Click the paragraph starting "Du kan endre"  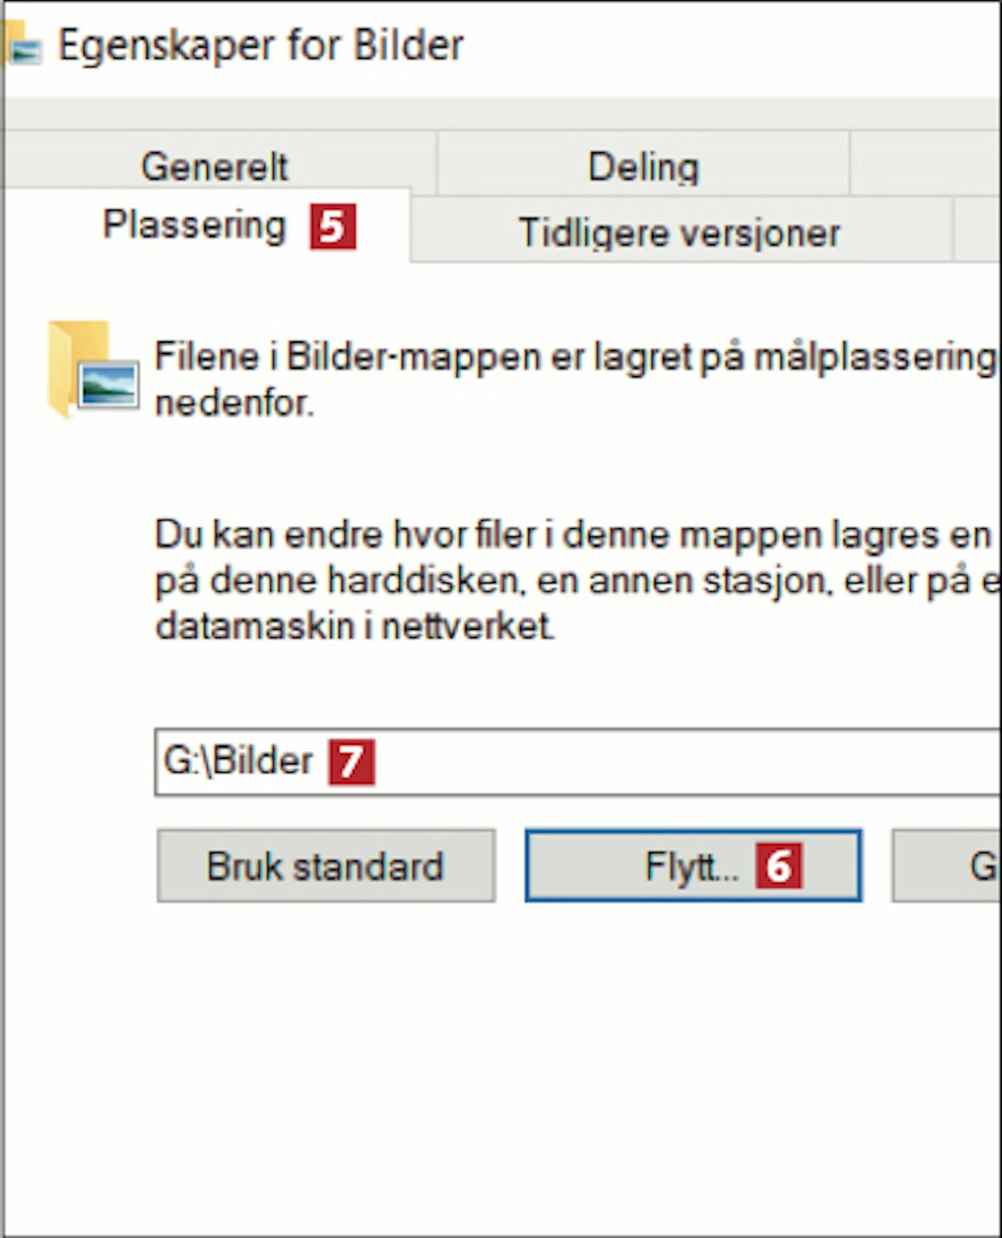point(574,580)
